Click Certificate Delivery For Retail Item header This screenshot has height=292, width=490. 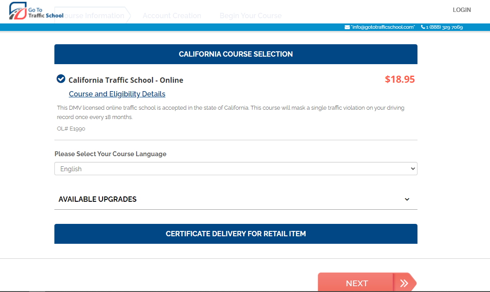(x=236, y=234)
